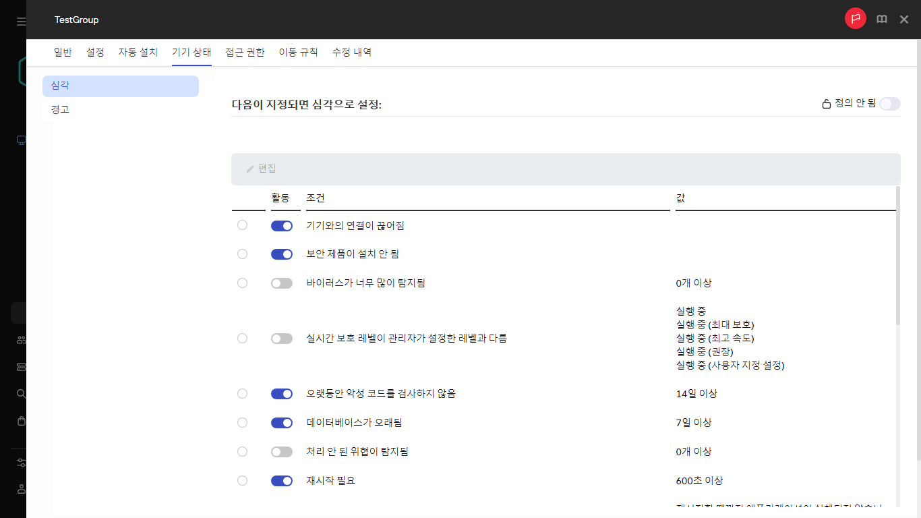The width and height of the screenshot is (921, 518).
Task: Select radio button for '보안 제품이 설치 안 됨'
Action: tap(243, 254)
